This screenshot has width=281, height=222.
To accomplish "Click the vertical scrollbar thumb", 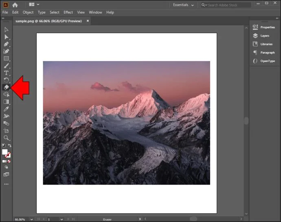I will 246,121.
